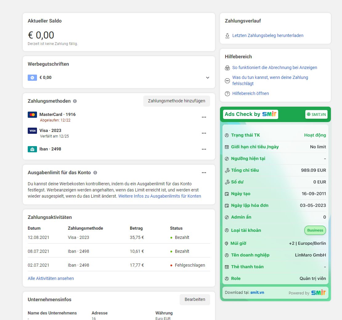The height and width of the screenshot is (320, 342).
Task: Click the Iban bank account icon
Action: 32,149
